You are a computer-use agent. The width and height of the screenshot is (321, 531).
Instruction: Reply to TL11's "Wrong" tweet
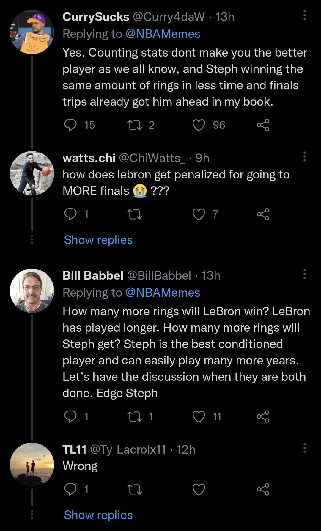point(71,489)
